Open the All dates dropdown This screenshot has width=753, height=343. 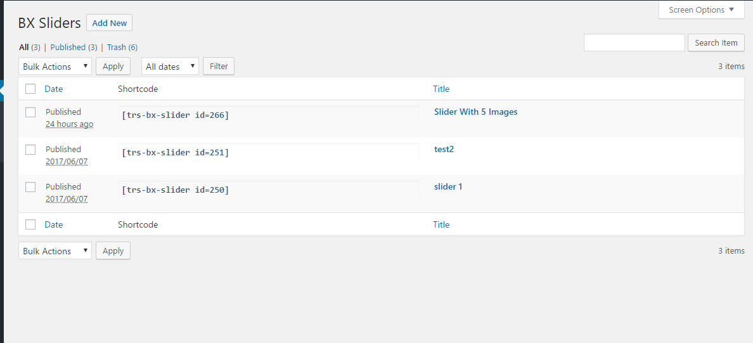coord(170,67)
